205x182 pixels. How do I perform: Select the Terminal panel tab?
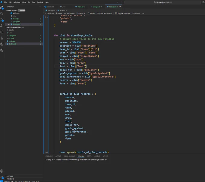pyautogui.click(x=81, y=156)
